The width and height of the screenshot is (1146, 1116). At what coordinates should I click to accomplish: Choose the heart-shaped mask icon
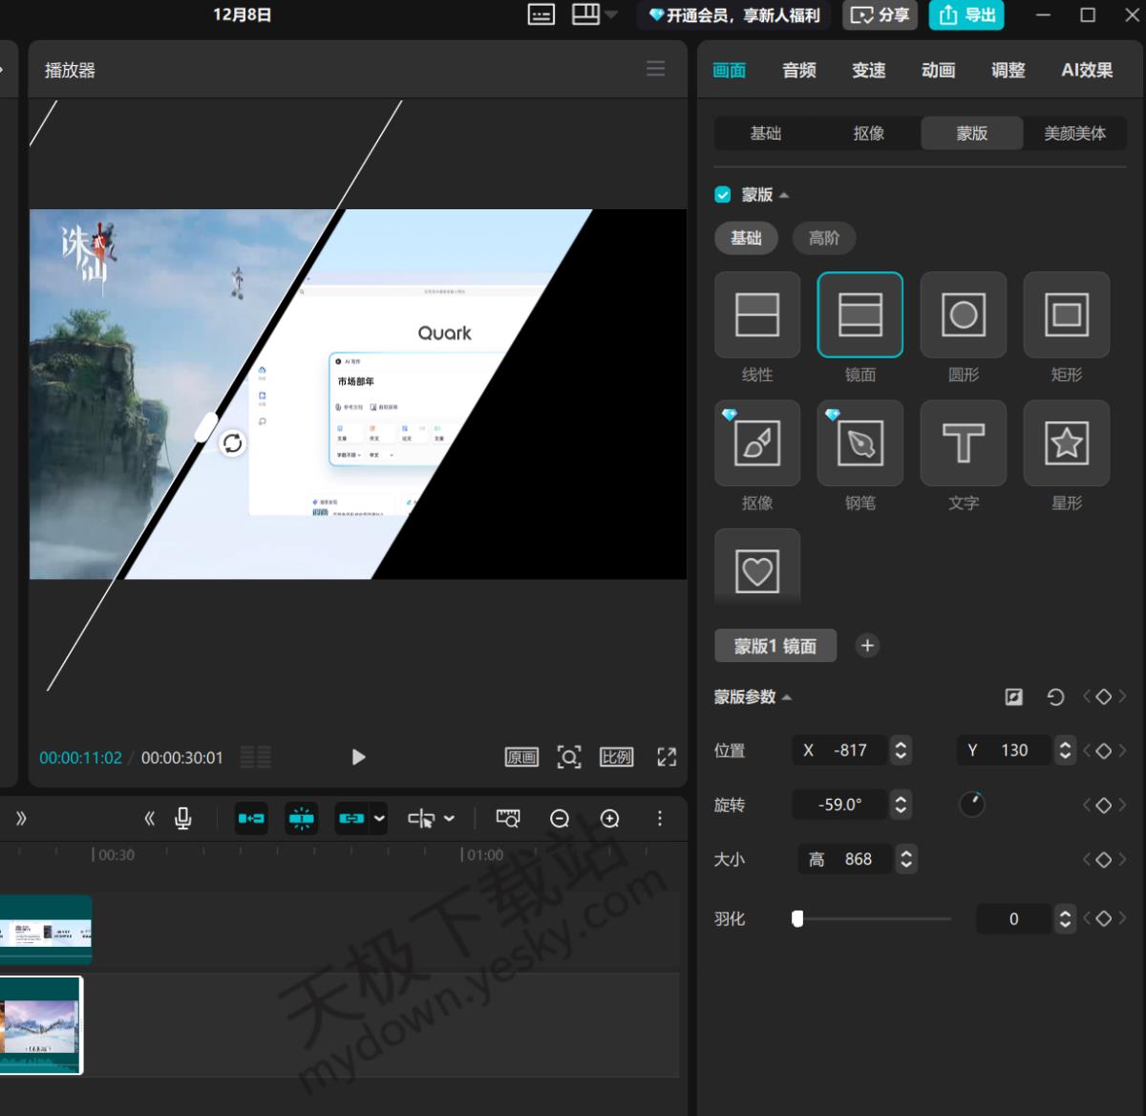756,571
